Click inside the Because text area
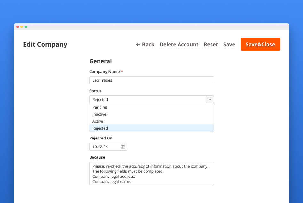Screen dimensions: 303x203 pos(151,173)
